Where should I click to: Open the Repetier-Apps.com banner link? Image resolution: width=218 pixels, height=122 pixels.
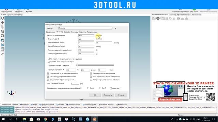[x=170, y=99]
